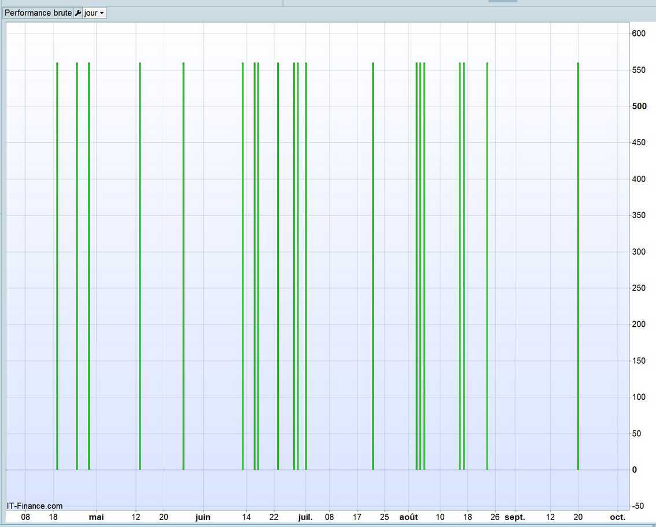Click the wrench settings icon
Viewport: 656px width, 527px height.
pyautogui.click(x=78, y=13)
